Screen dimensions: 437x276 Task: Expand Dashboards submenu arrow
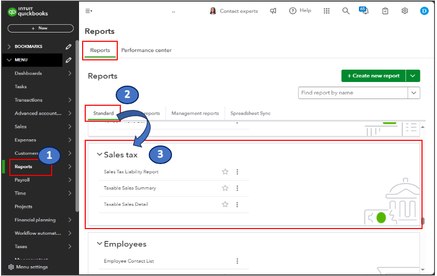tap(70, 73)
